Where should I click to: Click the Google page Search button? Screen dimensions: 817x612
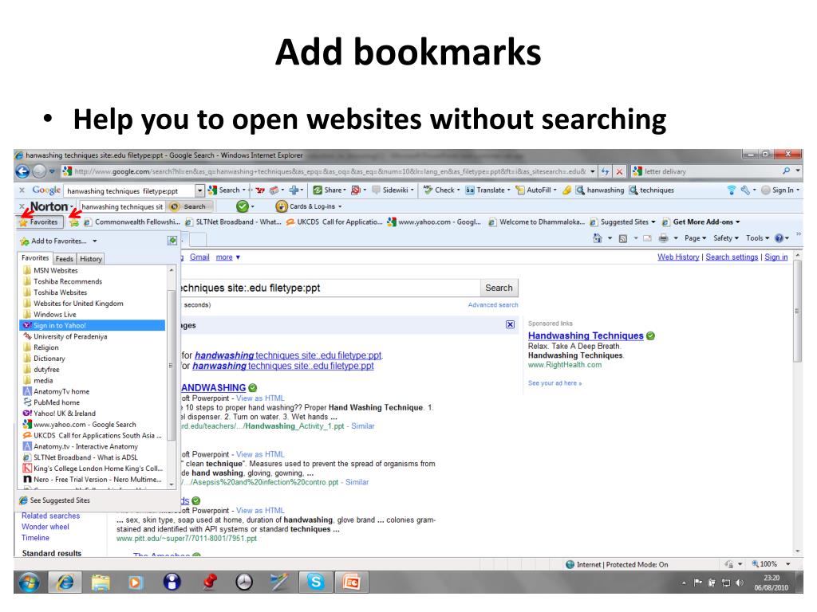click(499, 288)
